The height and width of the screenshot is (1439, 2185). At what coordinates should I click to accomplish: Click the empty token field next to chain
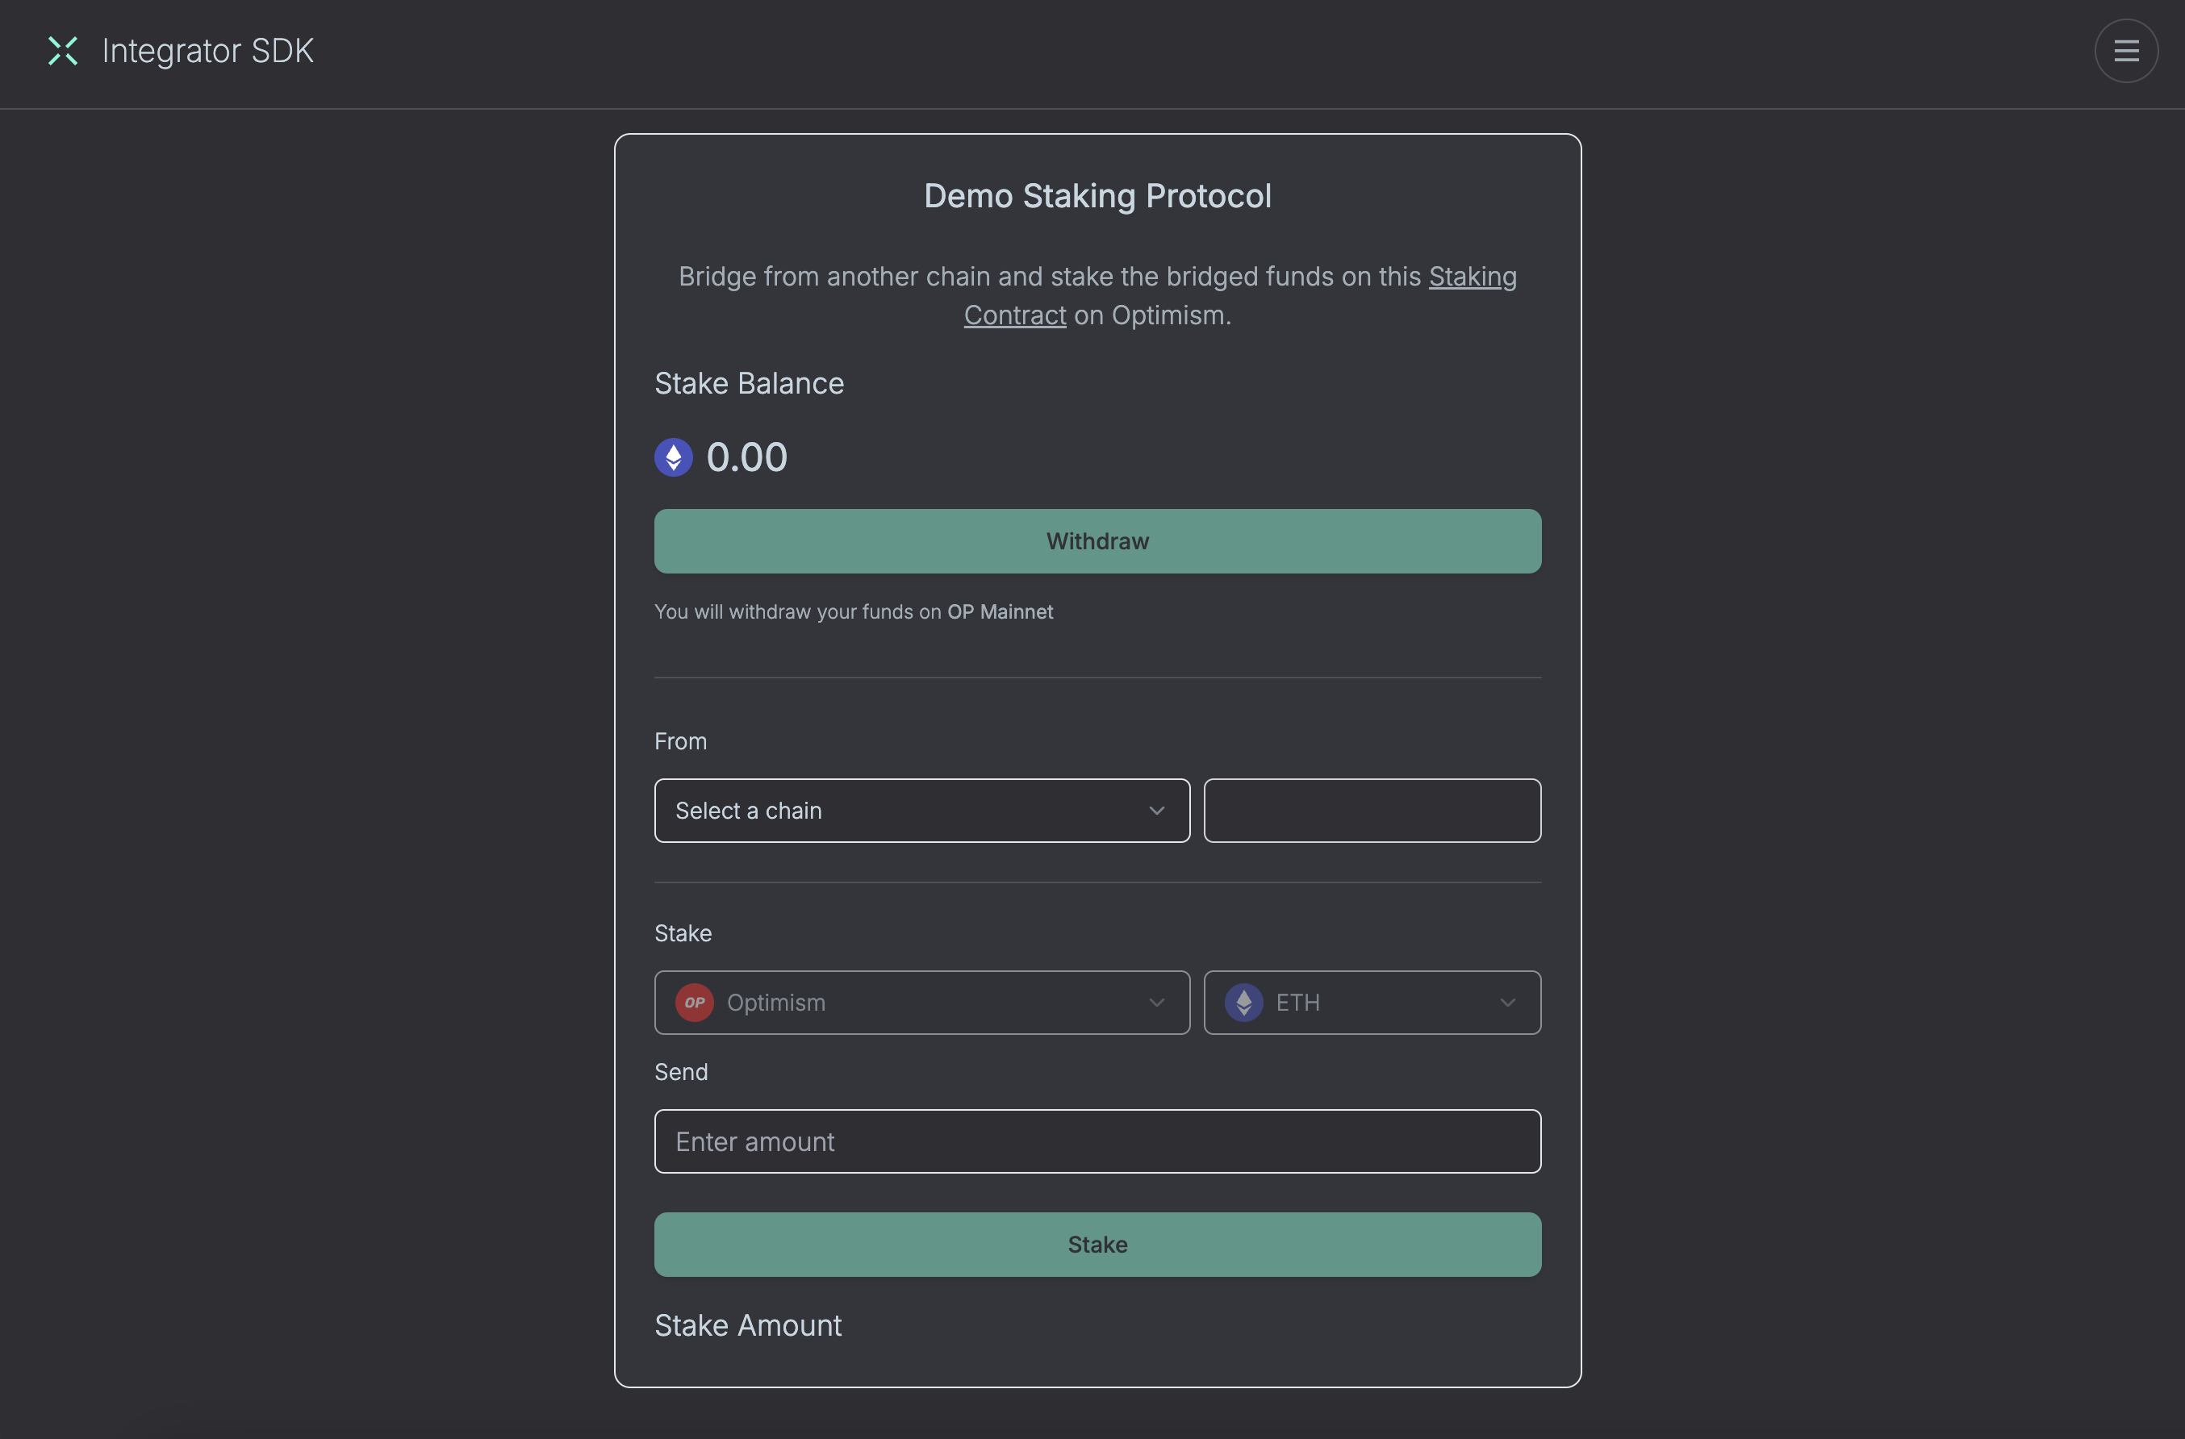[x=1372, y=811]
